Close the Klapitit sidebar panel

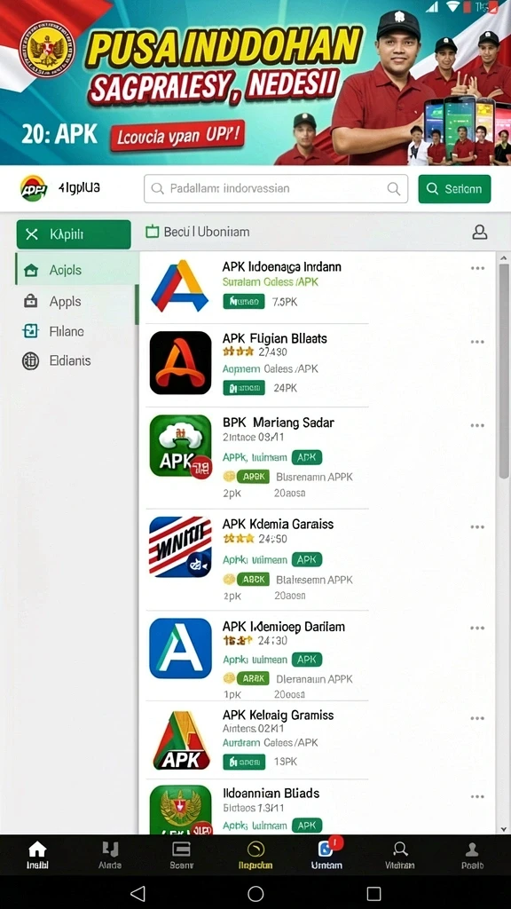(32, 234)
